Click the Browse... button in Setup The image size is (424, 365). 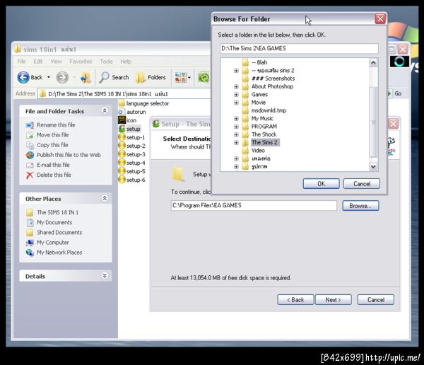(x=360, y=206)
